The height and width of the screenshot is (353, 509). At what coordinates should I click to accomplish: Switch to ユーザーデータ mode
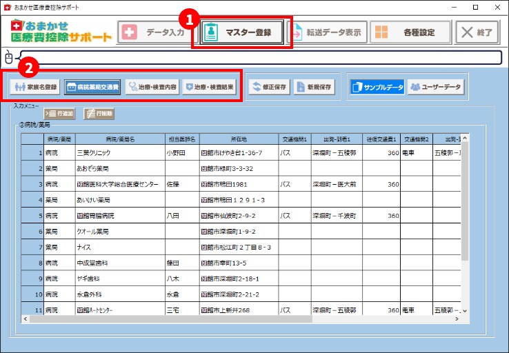(436, 87)
